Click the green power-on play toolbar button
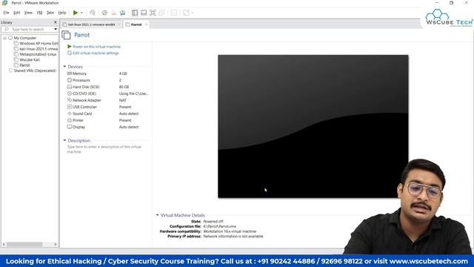 click(x=76, y=13)
